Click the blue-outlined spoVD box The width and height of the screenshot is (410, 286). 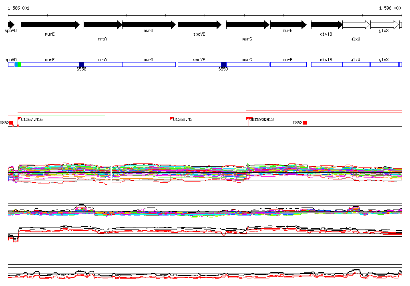point(11,64)
